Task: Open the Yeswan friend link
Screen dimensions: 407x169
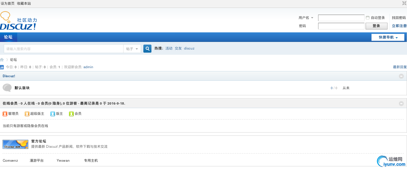Action: 63,161
